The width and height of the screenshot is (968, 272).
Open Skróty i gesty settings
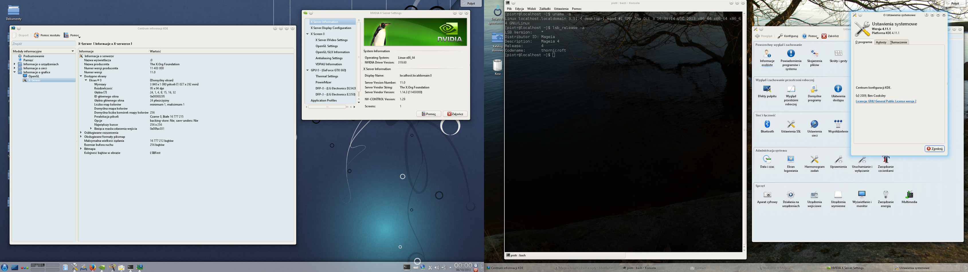(x=838, y=56)
